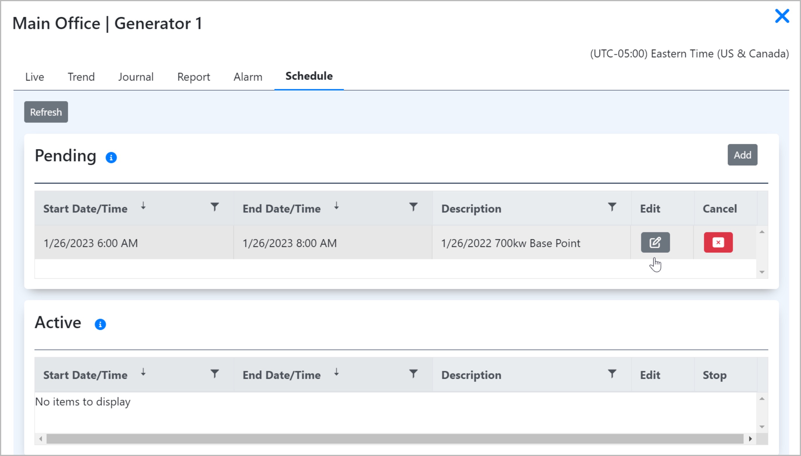Open Active Description column filter

click(612, 374)
